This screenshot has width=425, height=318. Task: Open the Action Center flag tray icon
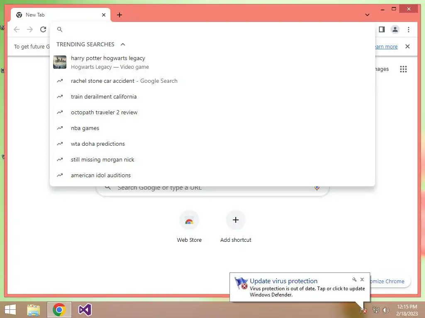coord(364,310)
